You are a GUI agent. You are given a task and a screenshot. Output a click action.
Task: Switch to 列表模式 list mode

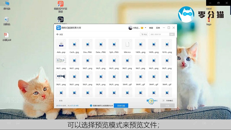click(168, 101)
